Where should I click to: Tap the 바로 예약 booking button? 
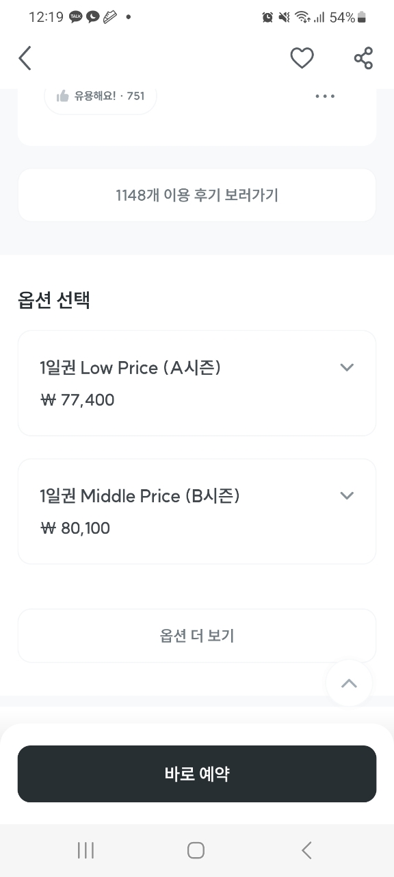[x=197, y=774]
